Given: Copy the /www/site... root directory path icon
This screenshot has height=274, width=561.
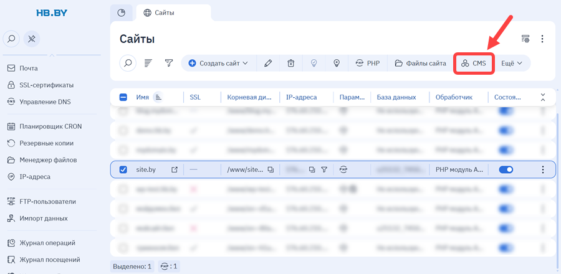Looking at the screenshot, I should [x=271, y=169].
